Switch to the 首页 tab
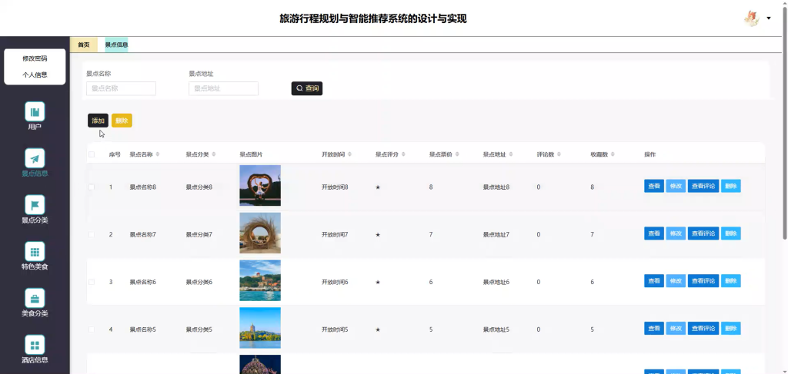The width and height of the screenshot is (788, 374). pos(83,45)
